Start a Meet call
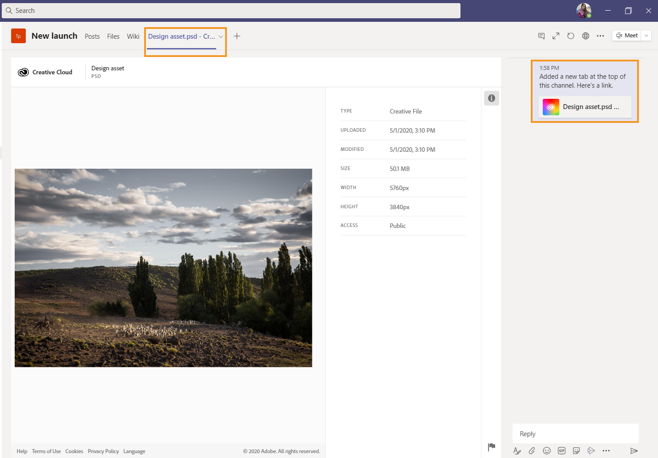This screenshot has width=658, height=458. [x=627, y=35]
